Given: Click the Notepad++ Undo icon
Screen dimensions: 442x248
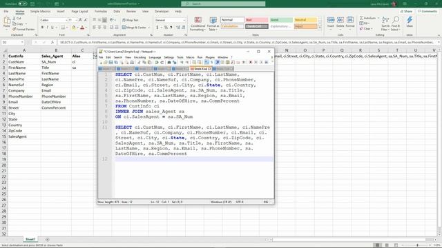Looking at the screenshot, I should [157, 63].
